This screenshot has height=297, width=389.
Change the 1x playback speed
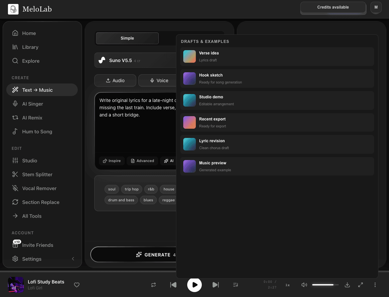click(x=287, y=285)
